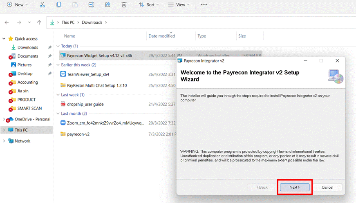The height and width of the screenshot is (203, 356).
Task: Collapse the Last month (2) group
Action: (58, 114)
